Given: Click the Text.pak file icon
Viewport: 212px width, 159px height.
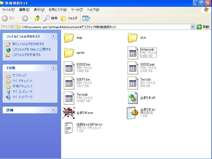Looking at the screenshot, I should coord(69,98).
